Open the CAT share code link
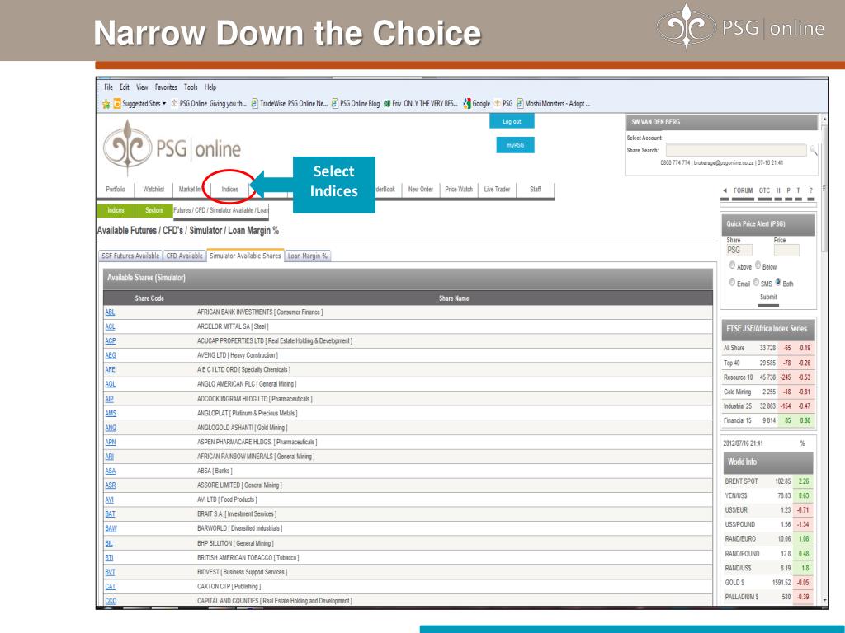Viewport: 845px width, 633px height. coord(110,587)
